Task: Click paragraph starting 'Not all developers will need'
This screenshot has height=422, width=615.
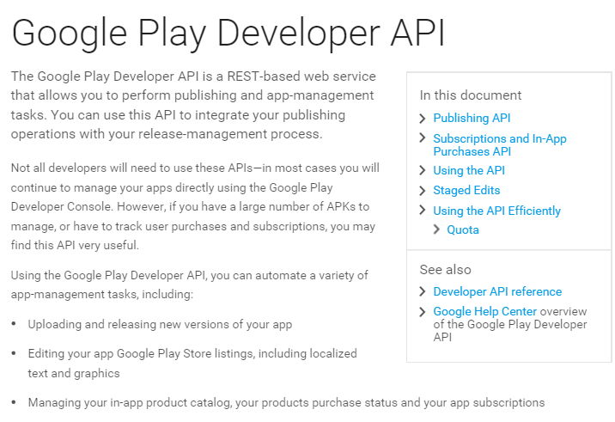Action: point(195,206)
